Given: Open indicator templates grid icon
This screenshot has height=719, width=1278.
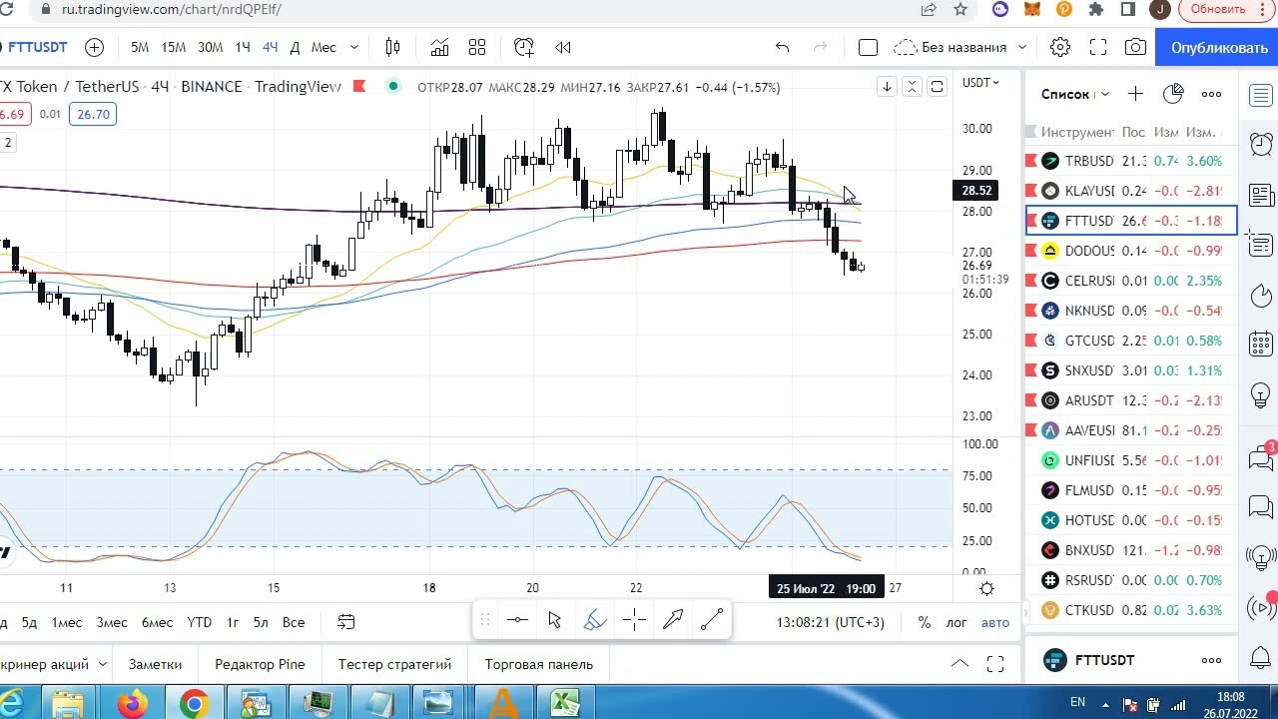Looking at the screenshot, I should click(477, 47).
